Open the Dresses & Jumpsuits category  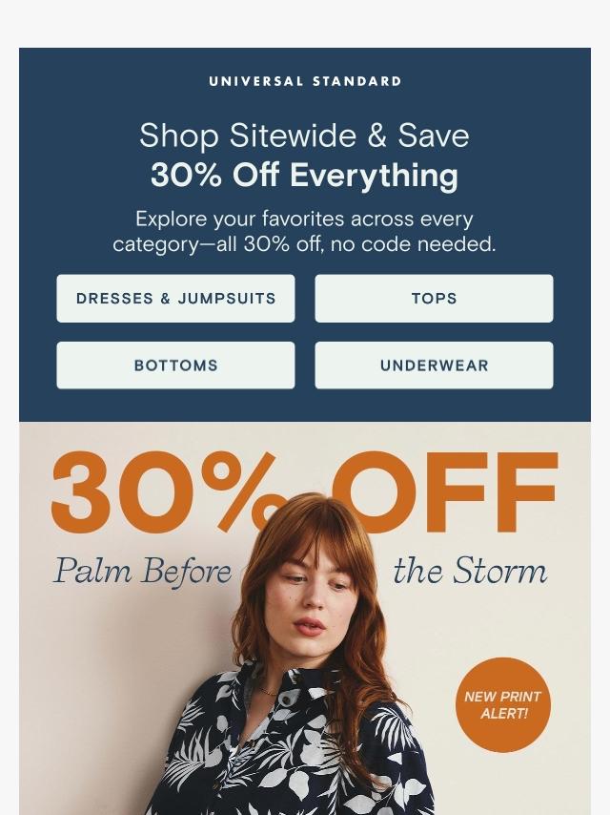click(175, 299)
